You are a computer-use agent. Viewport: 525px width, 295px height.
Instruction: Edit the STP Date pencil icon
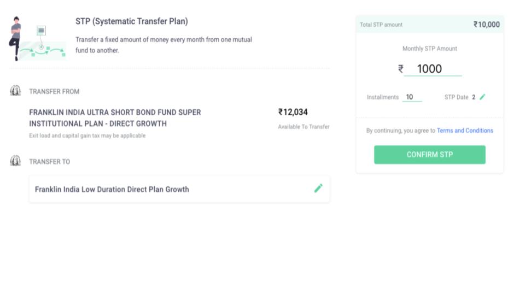[x=482, y=97]
